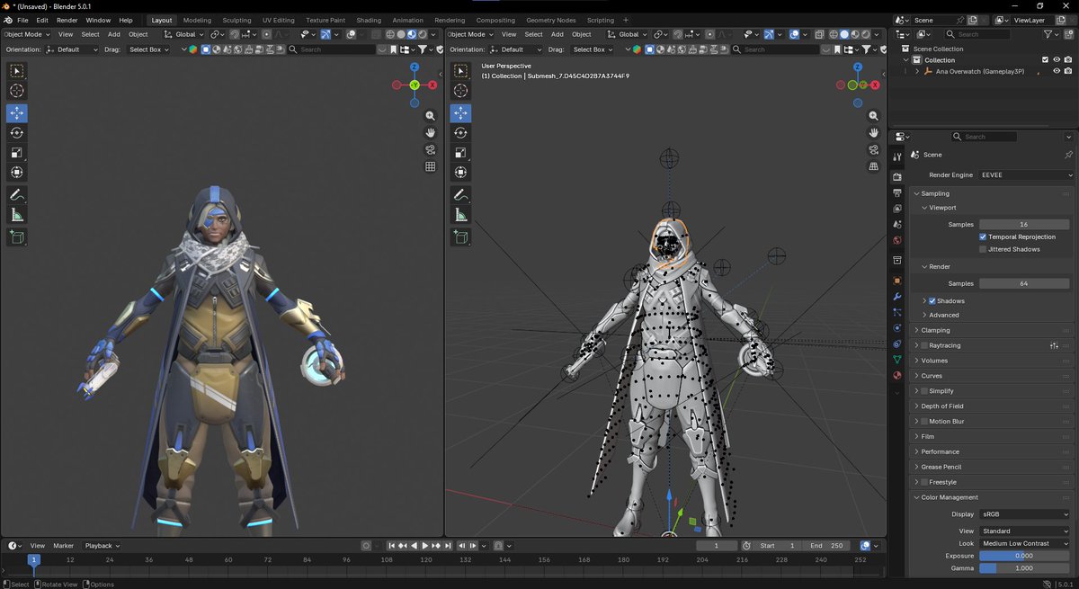This screenshot has width=1079, height=589.
Task: Click the Add menu in right viewport header
Action: tap(557, 34)
